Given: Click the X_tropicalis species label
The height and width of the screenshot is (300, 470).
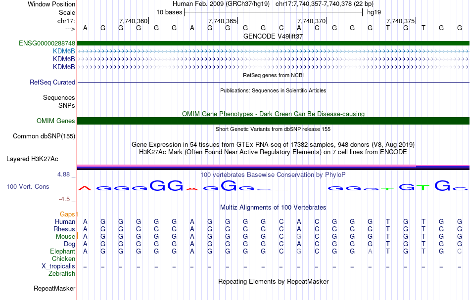Looking at the screenshot, I should tap(58, 266).
